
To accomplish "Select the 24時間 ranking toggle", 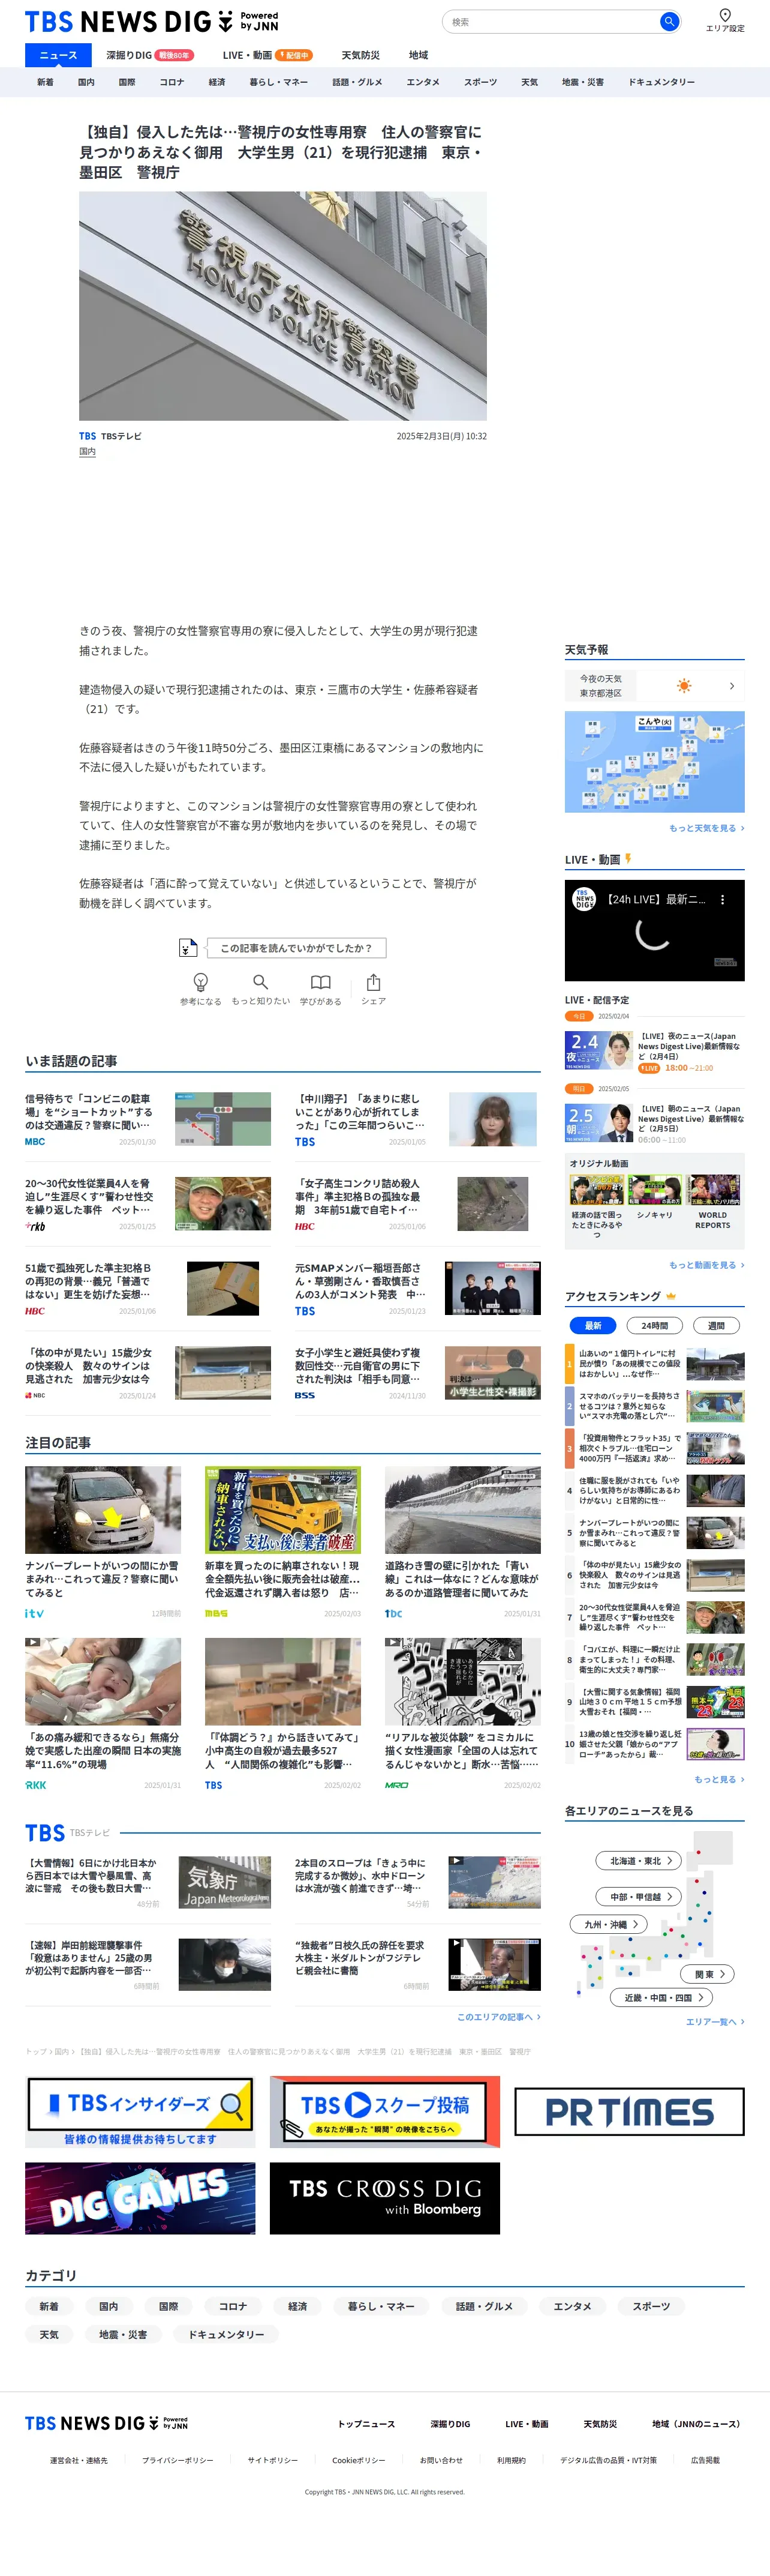I will click(654, 1326).
